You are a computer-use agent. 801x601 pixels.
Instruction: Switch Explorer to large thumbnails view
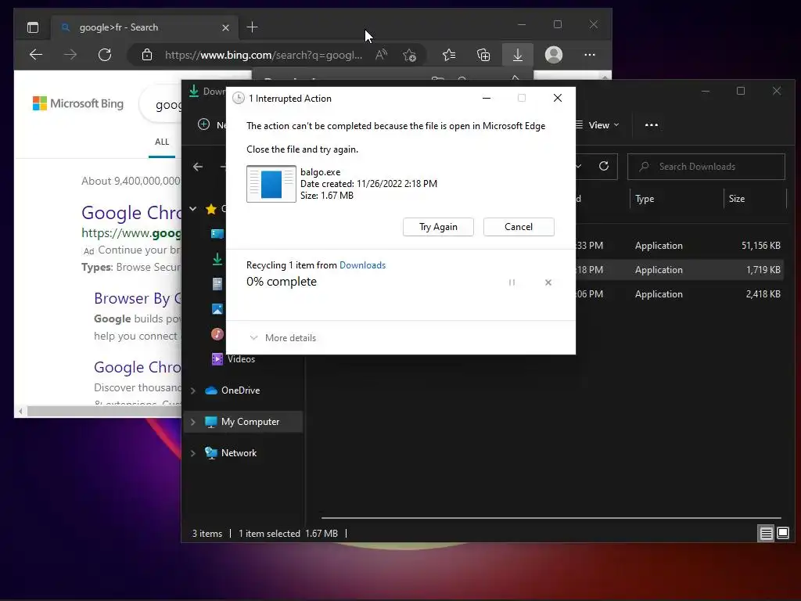(x=782, y=534)
